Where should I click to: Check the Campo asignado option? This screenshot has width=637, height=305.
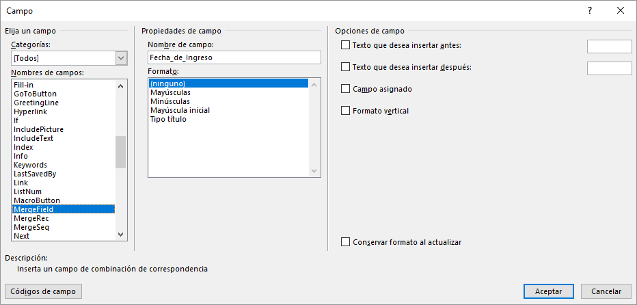coord(345,89)
